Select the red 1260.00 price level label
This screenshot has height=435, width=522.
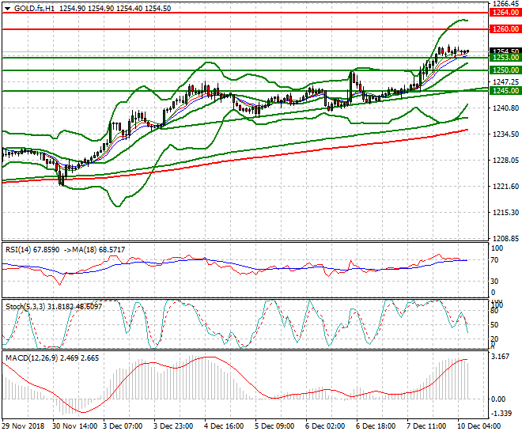tap(505, 29)
